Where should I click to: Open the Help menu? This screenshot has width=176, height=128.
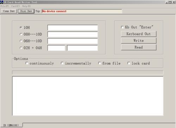26,6
